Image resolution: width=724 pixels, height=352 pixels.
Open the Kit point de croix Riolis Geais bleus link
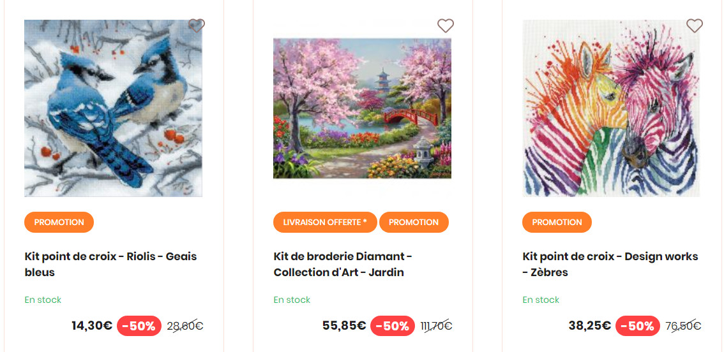click(x=110, y=264)
